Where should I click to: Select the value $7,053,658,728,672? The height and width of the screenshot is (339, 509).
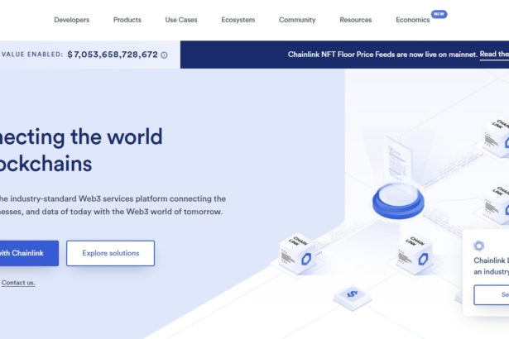coord(113,55)
